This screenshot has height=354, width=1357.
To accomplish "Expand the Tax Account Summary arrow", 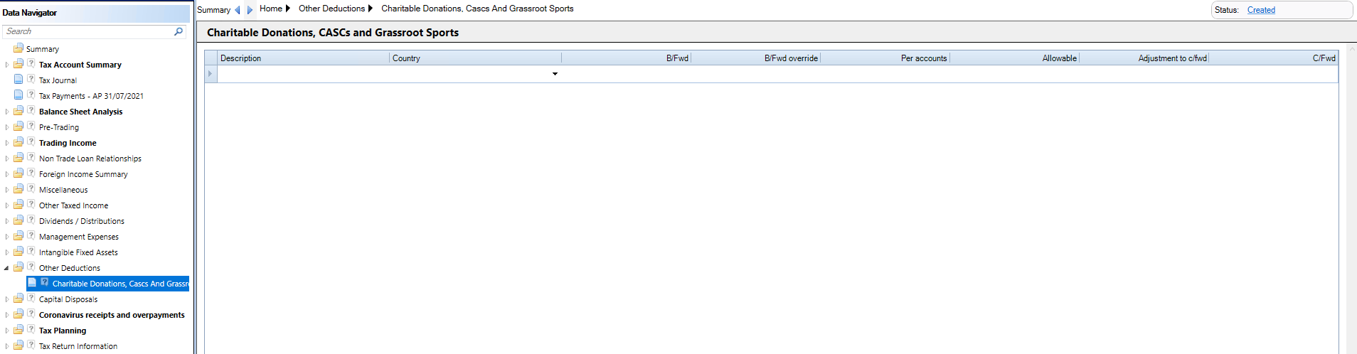I will (x=7, y=65).
